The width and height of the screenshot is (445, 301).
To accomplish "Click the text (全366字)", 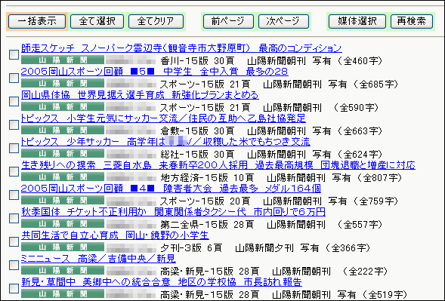I will (348, 248).
